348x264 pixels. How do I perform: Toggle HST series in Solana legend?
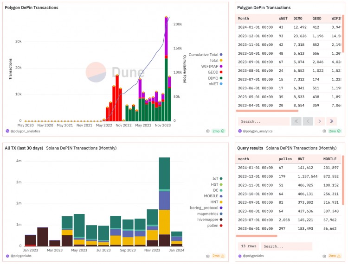pyautogui.click(x=217, y=184)
